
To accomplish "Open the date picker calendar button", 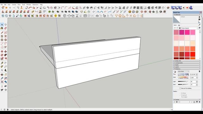I will 197,78.
